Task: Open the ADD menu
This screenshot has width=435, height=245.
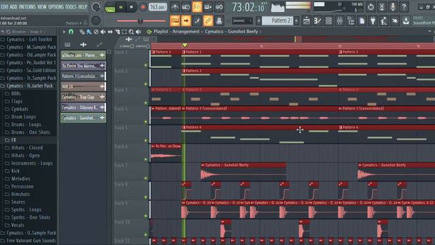Action: [x=14, y=7]
